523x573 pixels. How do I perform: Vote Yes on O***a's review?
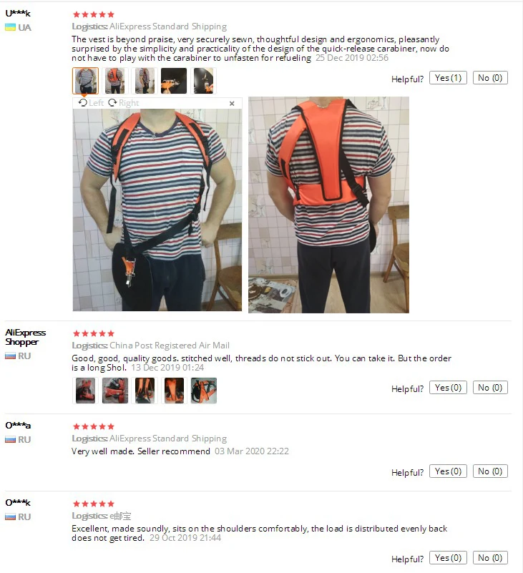(x=448, y=471)
